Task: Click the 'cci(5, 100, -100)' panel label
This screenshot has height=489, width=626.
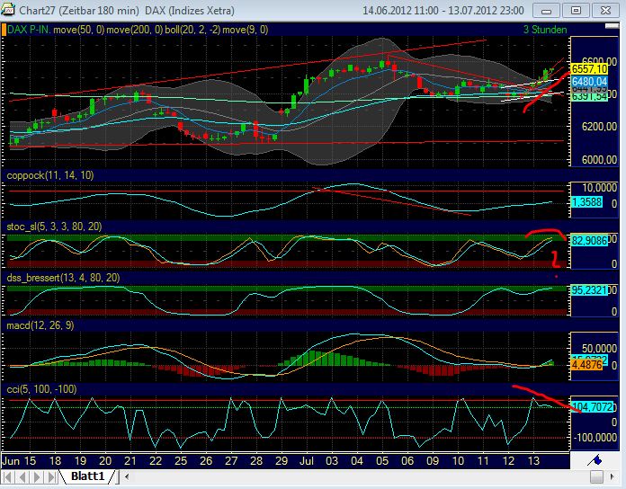Action: point(41,389)
